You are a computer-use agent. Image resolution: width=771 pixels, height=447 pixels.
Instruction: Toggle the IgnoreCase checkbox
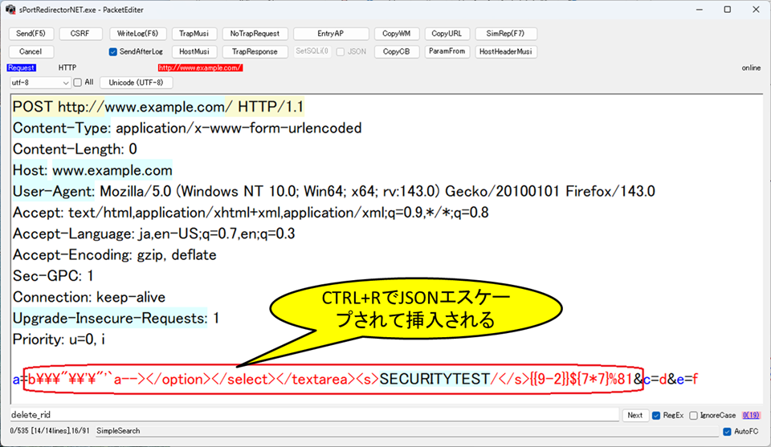[x=693, y=416]
